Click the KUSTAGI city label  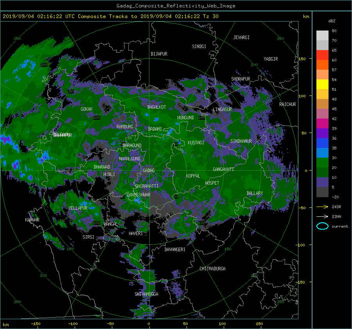tap(196, 143)
